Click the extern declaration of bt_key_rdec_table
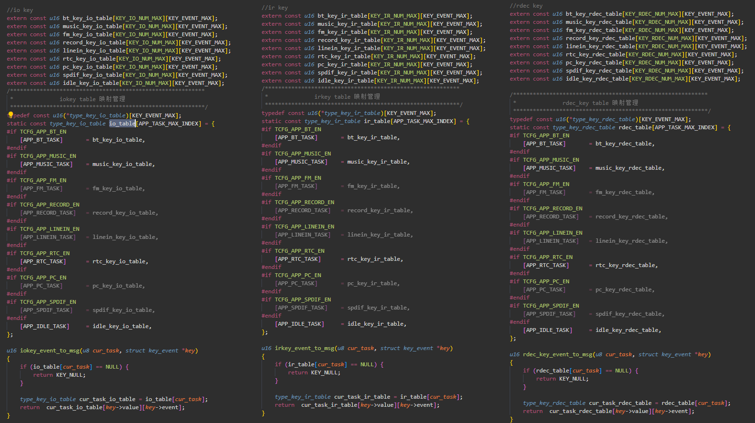Screen dimensions: 755x423 pos(622,14)
